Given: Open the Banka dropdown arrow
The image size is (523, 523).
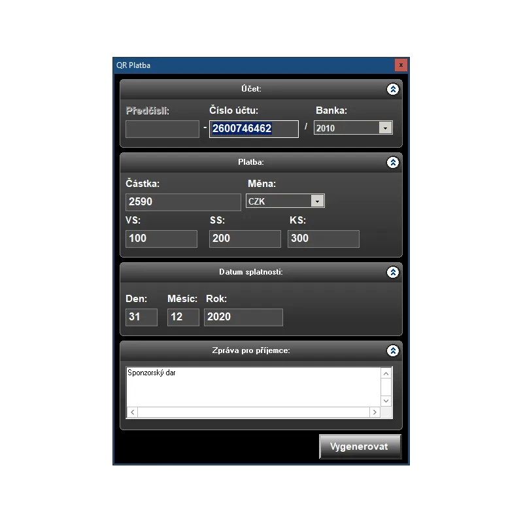Looking at the screenshot, I should click(385, 128).
